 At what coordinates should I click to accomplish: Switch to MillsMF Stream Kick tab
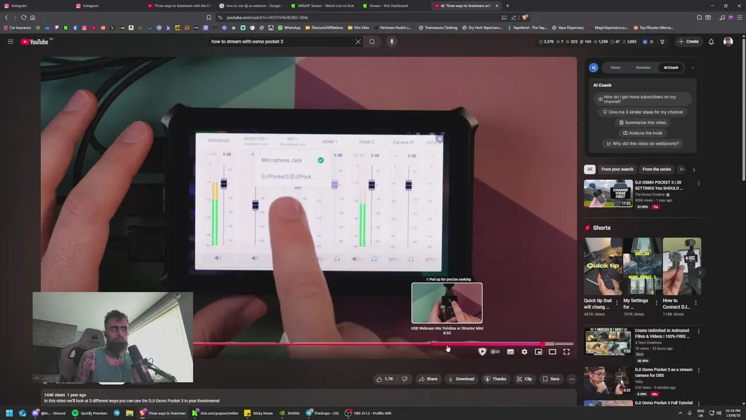click(322, 6)
